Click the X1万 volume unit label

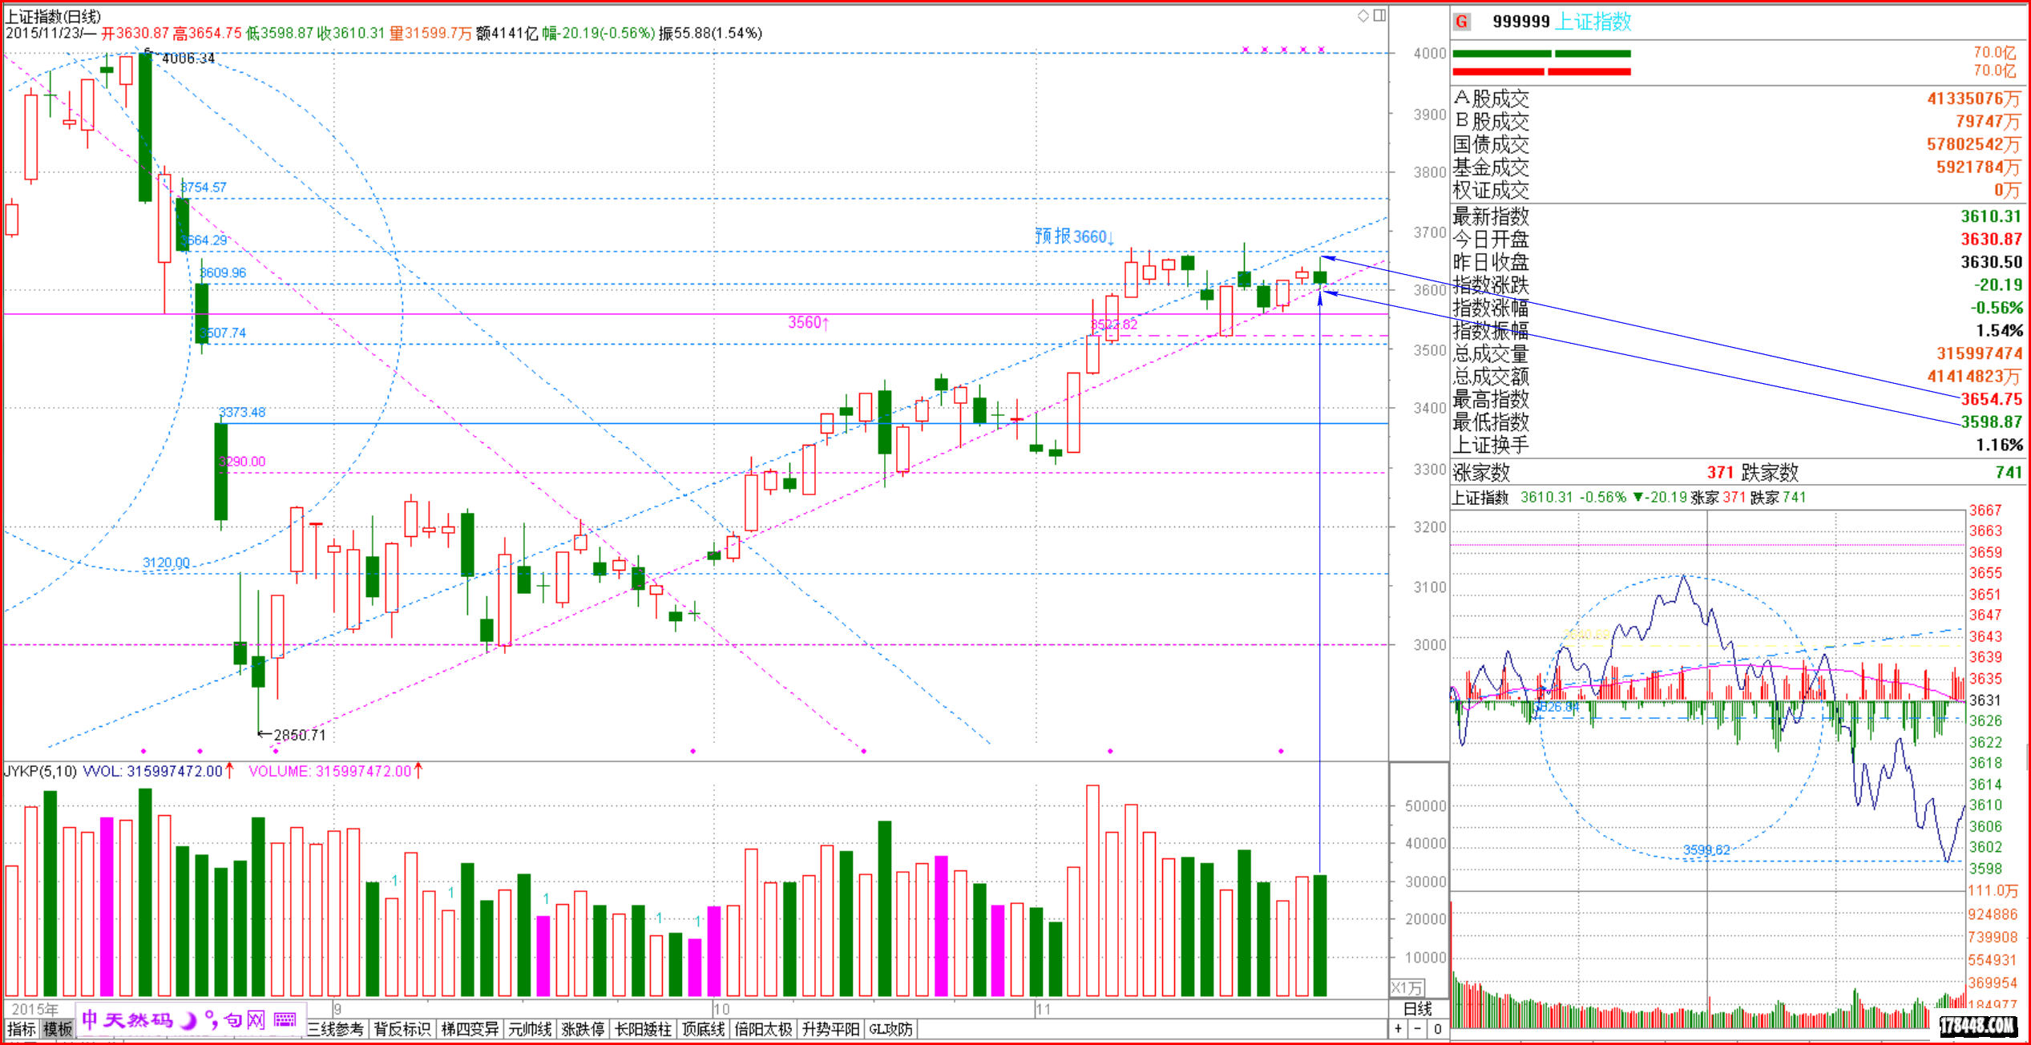1407,987
